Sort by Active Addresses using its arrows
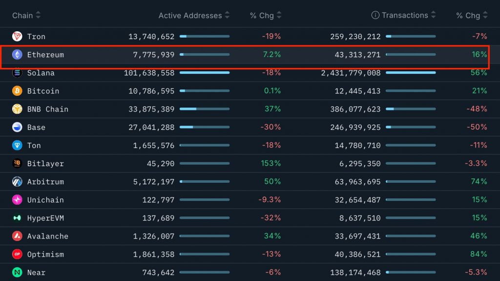This screenshot has height=281, width=500. coord(227,15)
